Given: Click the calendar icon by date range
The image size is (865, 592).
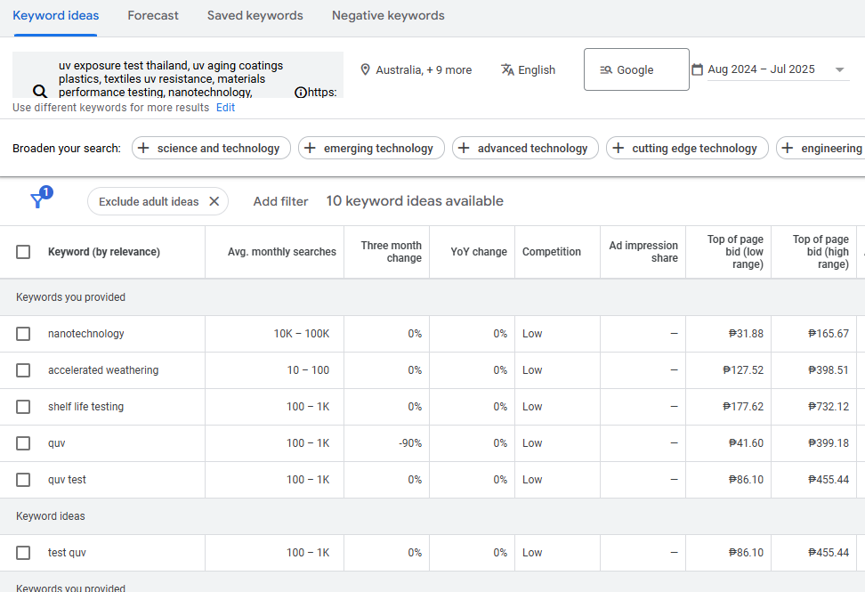Looking at the screenshot, I should pos(697,69).
